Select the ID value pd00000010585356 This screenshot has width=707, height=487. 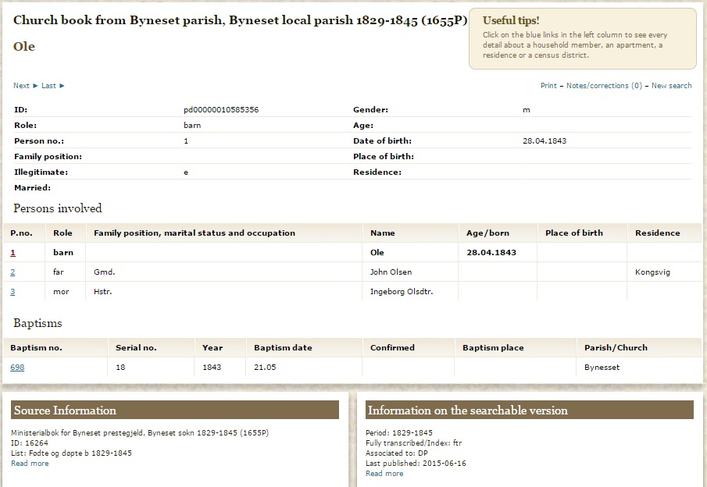[221, 110]
